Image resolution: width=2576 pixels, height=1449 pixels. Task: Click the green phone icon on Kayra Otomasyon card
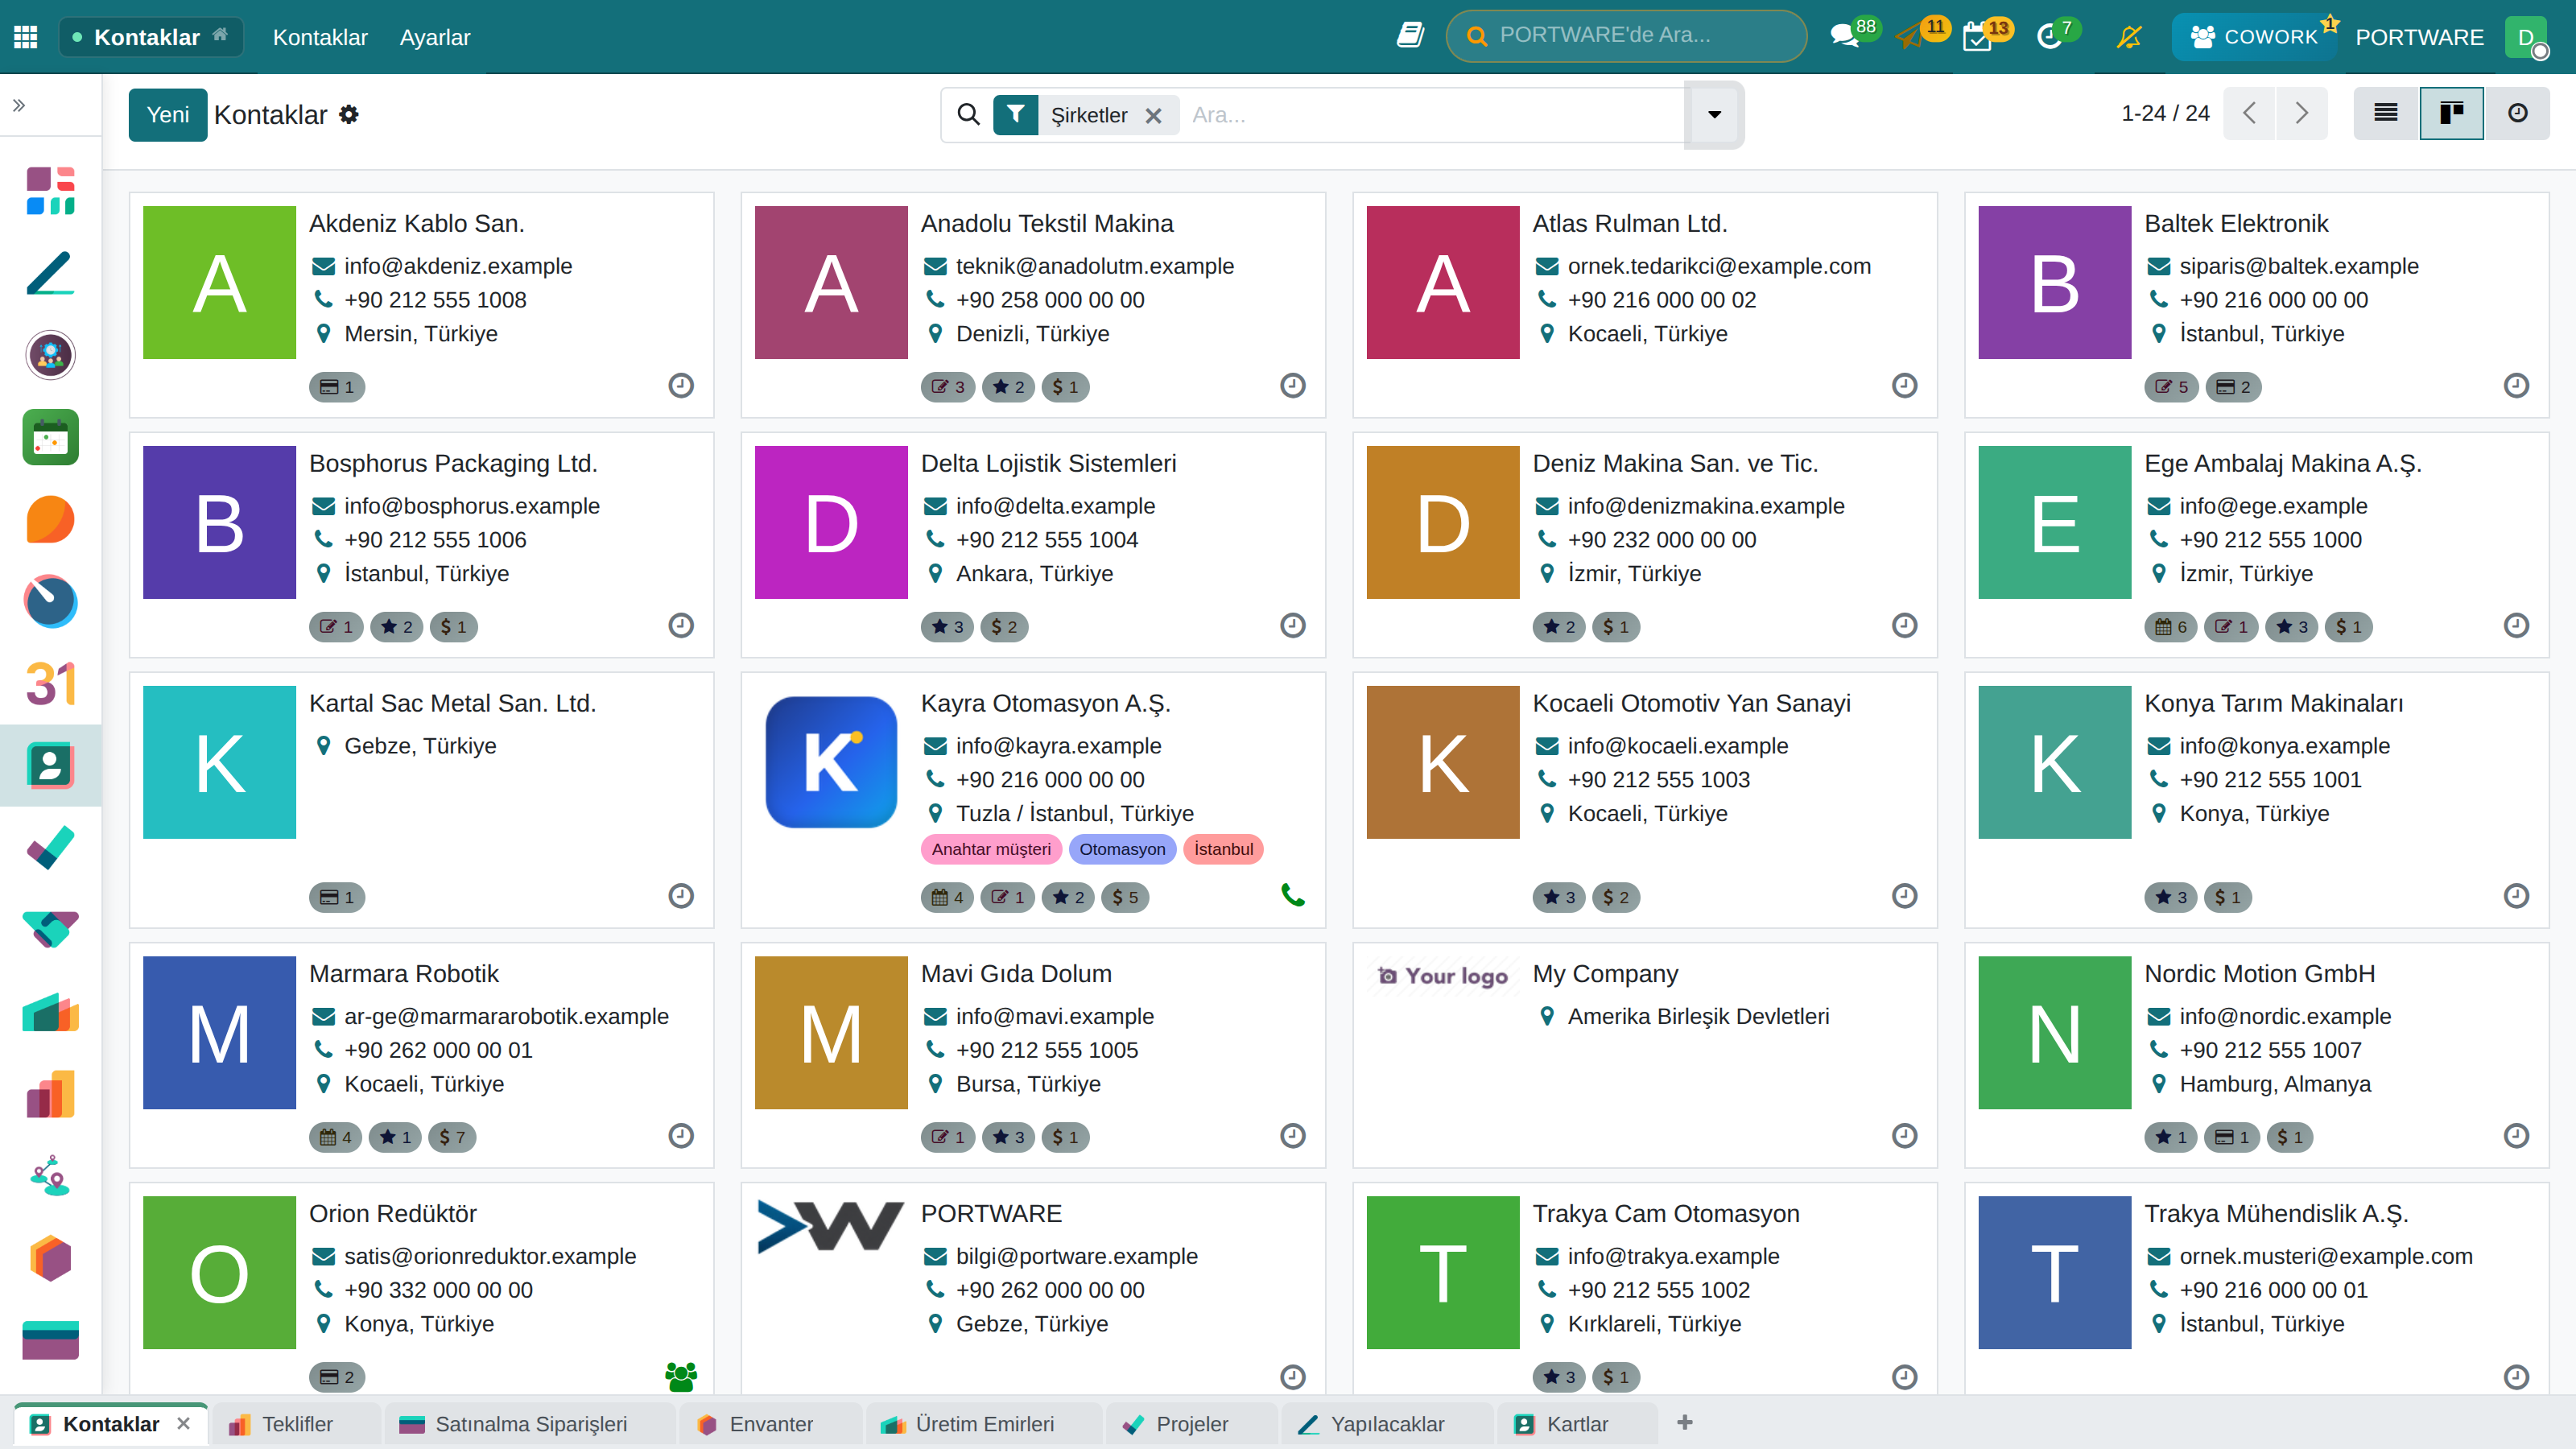1293,895
